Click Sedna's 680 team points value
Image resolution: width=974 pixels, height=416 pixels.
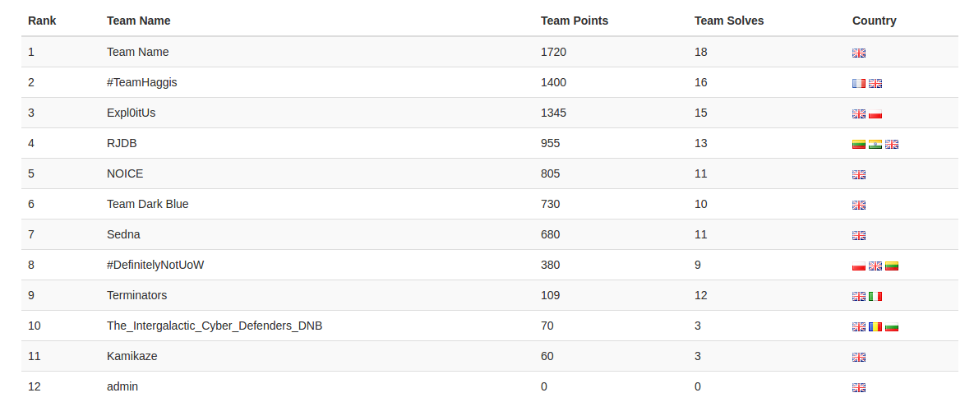(x=550, y=234)
